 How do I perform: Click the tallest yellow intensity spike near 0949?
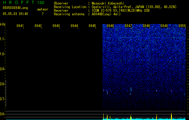(171, 116)
